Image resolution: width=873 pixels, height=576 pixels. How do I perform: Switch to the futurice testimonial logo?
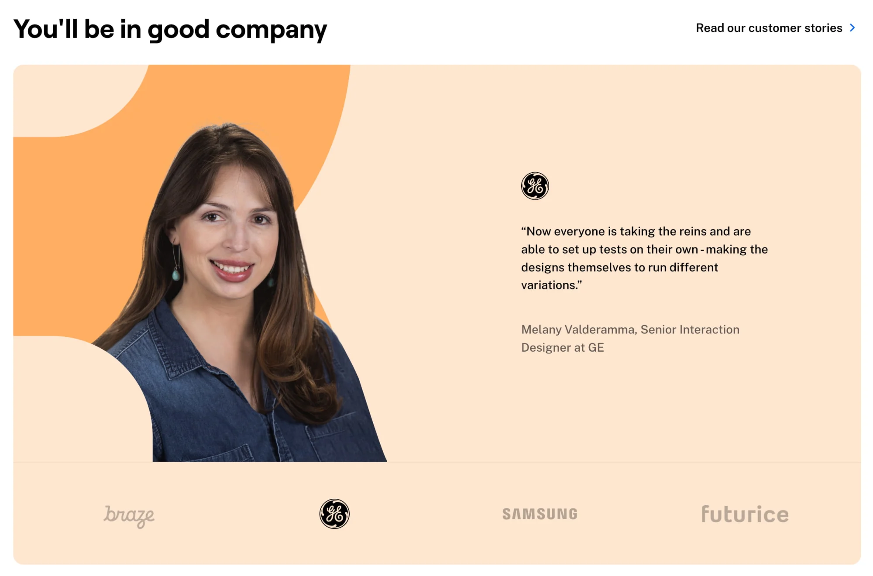[745, 514]
